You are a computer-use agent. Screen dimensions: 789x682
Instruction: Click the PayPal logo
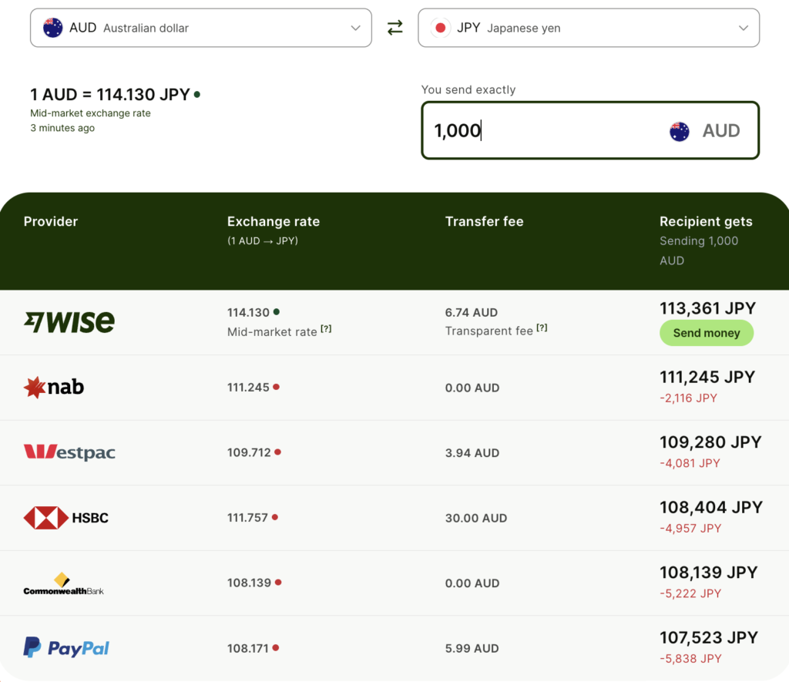click(x=66, y=648)
